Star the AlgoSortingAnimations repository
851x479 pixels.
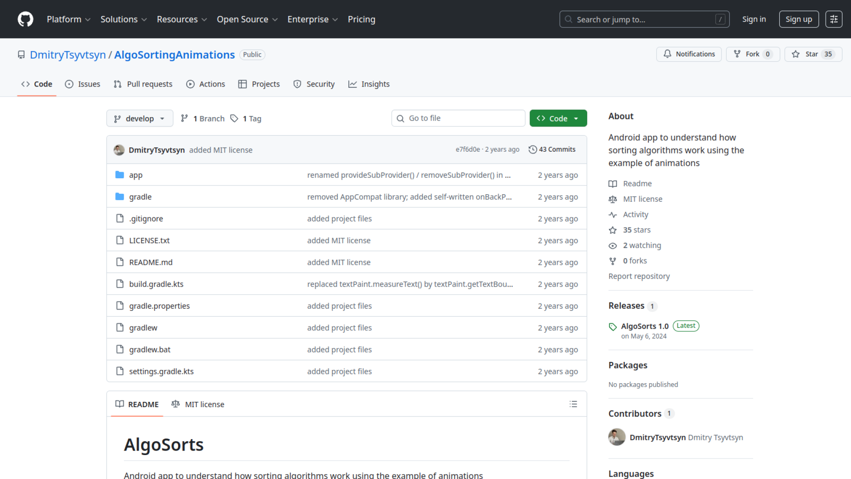point(813,54)
